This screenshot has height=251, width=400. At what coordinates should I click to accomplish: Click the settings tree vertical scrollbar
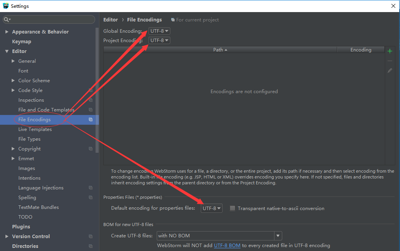pos(97,90)
